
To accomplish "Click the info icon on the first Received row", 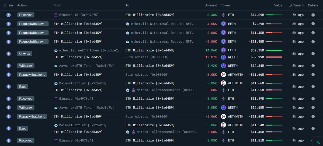I will click(313, 15).
